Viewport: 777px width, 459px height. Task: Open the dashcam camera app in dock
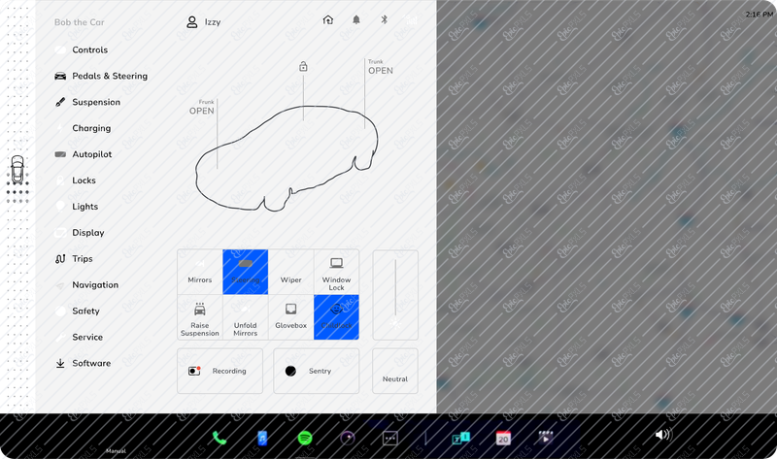point(348,438)
